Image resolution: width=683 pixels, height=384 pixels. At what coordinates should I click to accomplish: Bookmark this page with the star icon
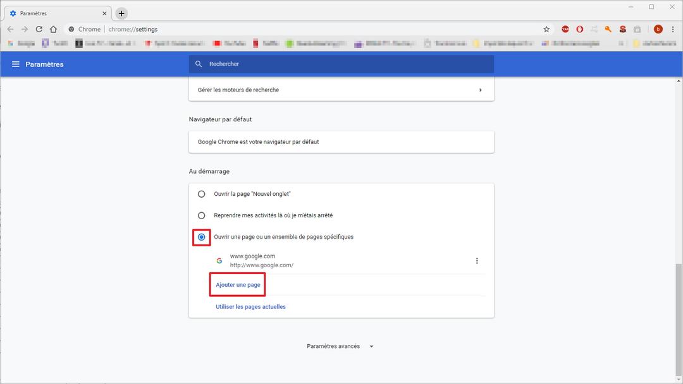[546, 29]
